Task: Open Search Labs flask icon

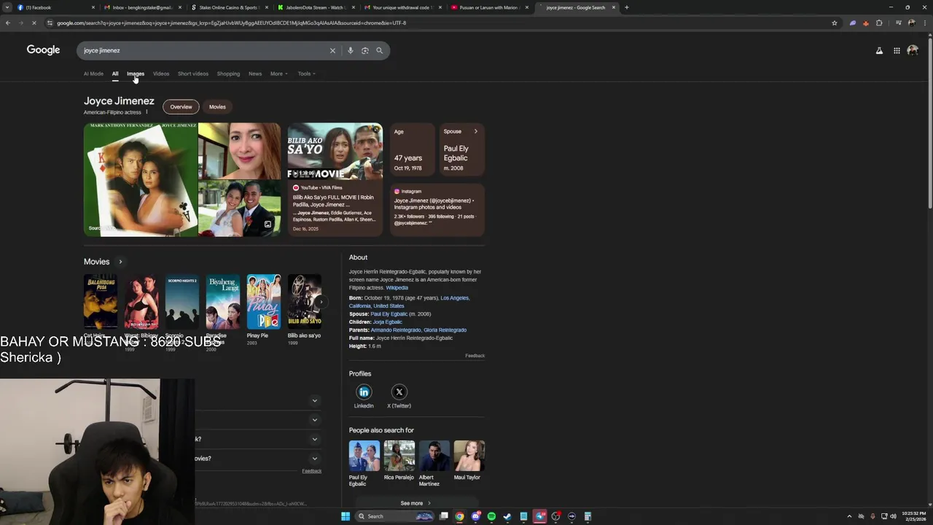Action: pos(879,50)
